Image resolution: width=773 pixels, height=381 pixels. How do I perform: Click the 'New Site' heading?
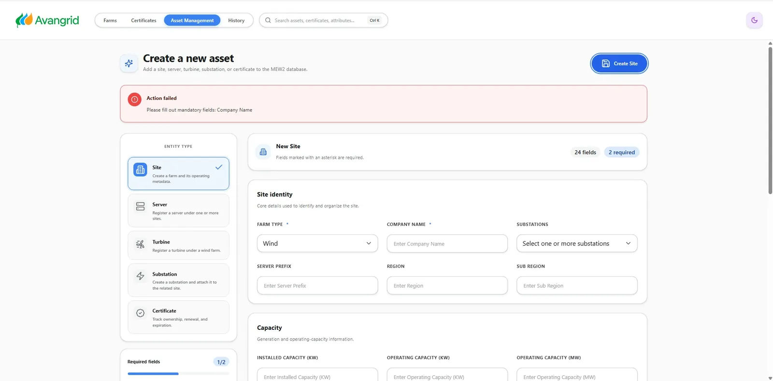288,146
